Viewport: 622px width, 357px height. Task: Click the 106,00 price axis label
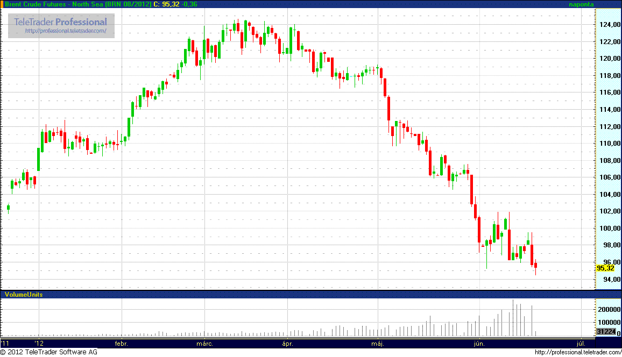[x=610, y=177]
